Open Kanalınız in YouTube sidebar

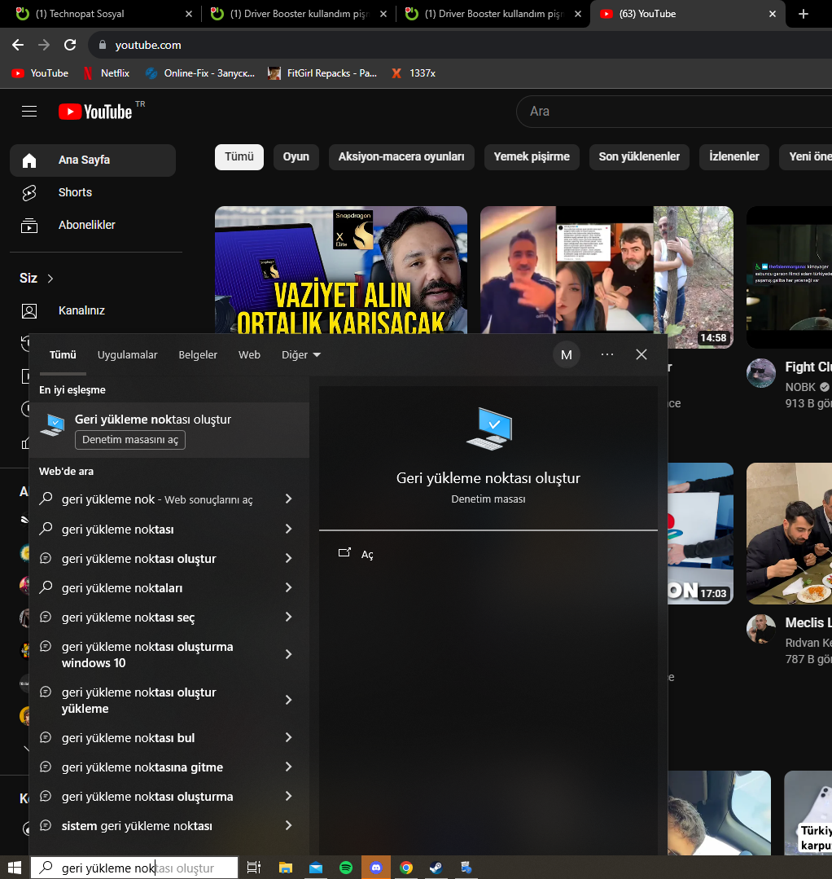(93, 310)
